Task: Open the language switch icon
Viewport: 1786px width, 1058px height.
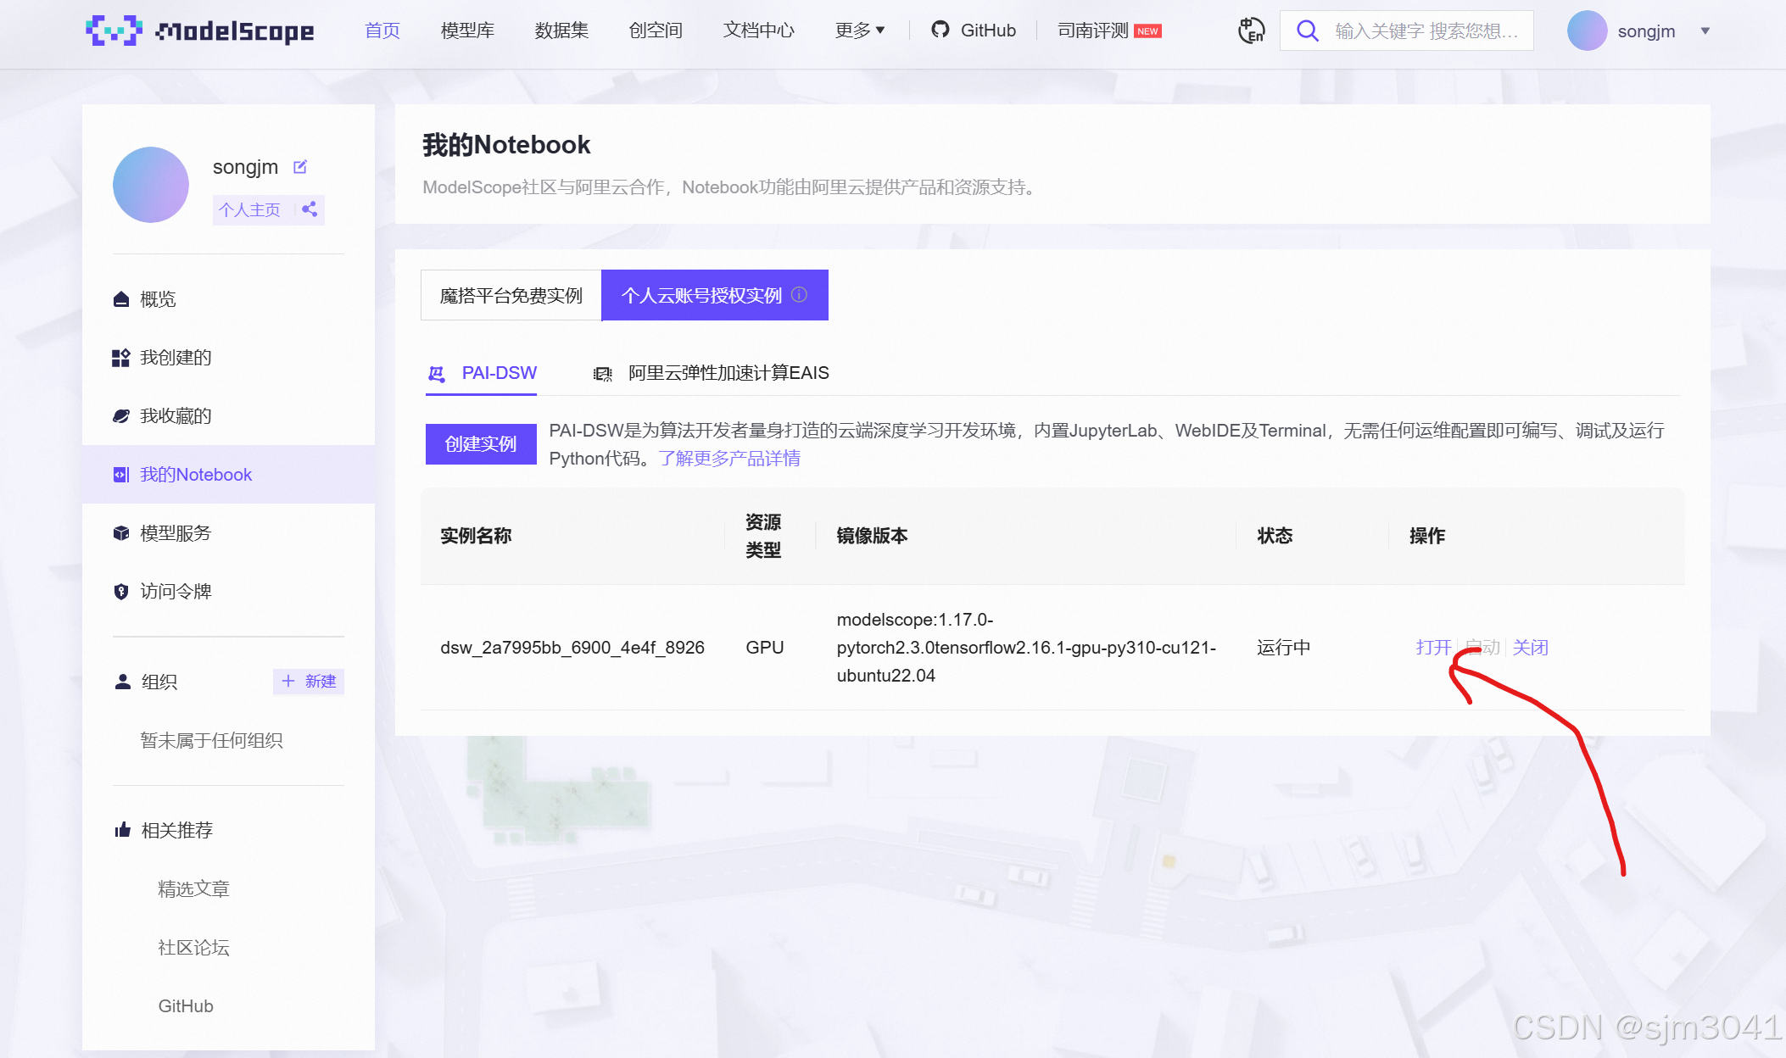Action: pyautogui.click(x=1252, y=31)
